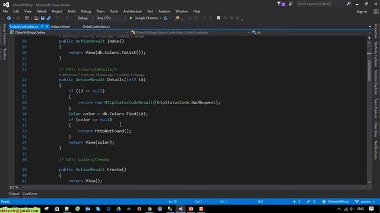This screenshot has height=213, width=380.
Task: Open Outlook from the taskbar
Action: pos(87,209)
